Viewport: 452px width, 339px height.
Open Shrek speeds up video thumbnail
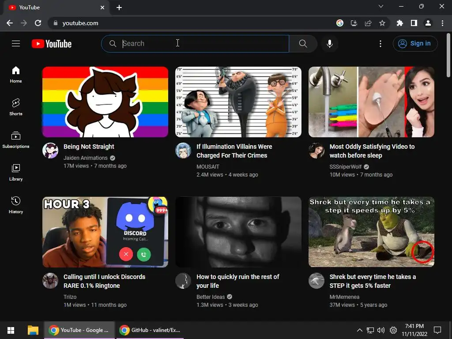[371, 232]
